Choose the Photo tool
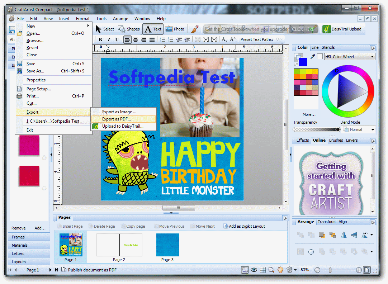388x284 pixels. pos(175,29)
